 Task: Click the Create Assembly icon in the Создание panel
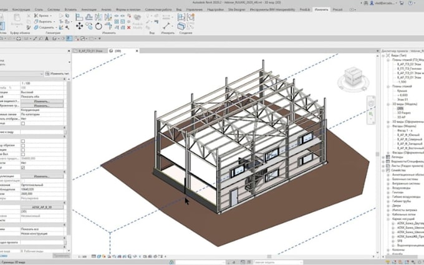pyautogui.click(x=181, y=17)
